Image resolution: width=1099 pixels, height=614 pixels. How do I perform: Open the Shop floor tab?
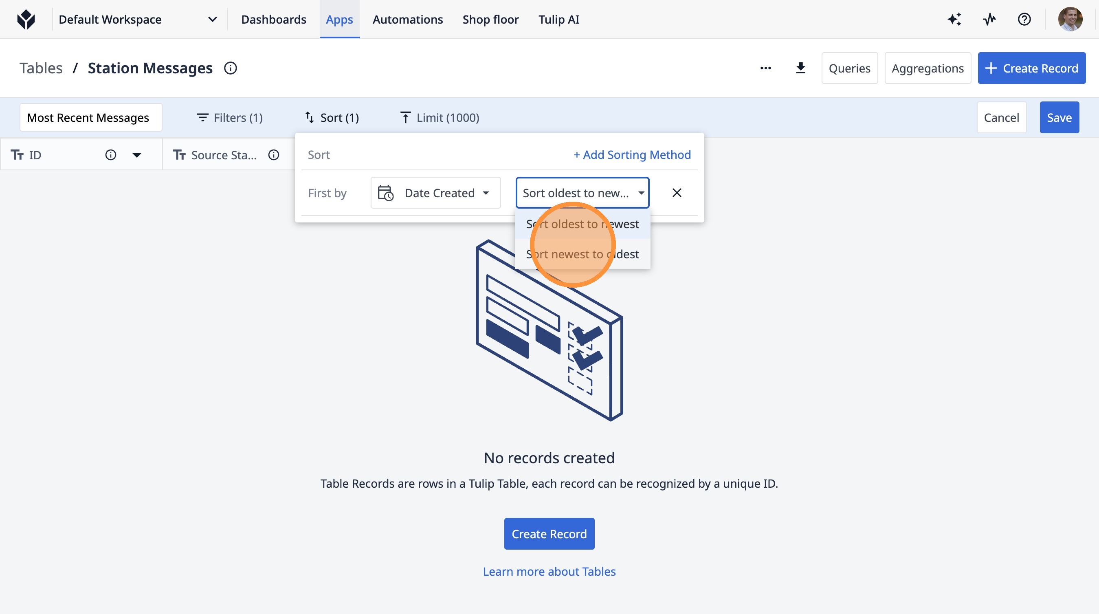click(490, 20)
